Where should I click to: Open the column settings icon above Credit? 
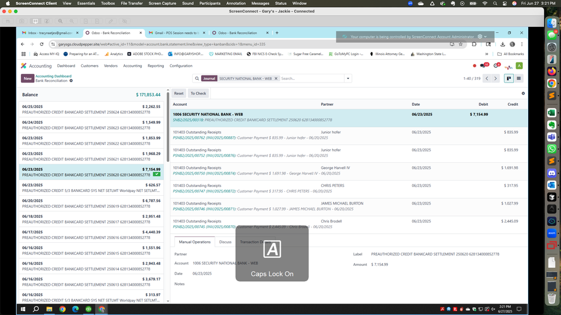tap(523, 94)
